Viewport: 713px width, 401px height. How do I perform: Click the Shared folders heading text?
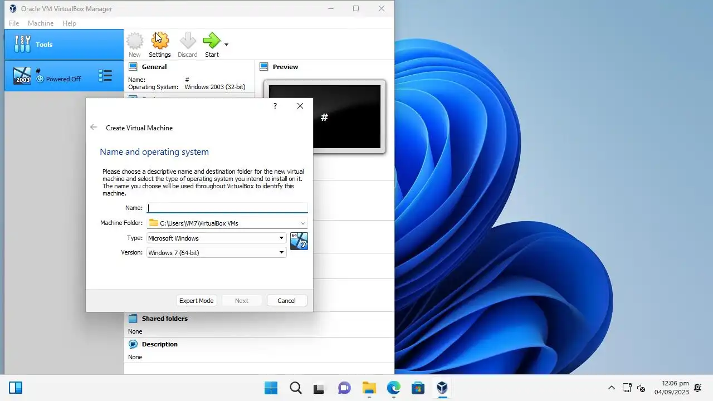click(165, 319)
